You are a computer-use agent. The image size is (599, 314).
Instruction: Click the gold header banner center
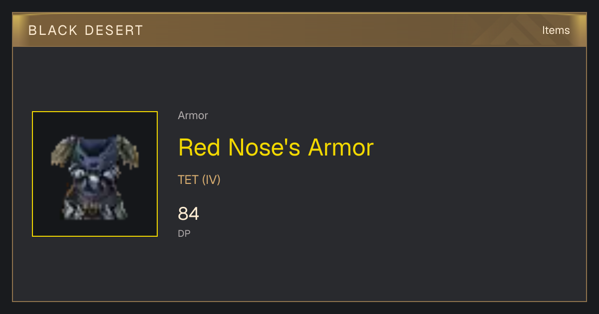point(299,30)
